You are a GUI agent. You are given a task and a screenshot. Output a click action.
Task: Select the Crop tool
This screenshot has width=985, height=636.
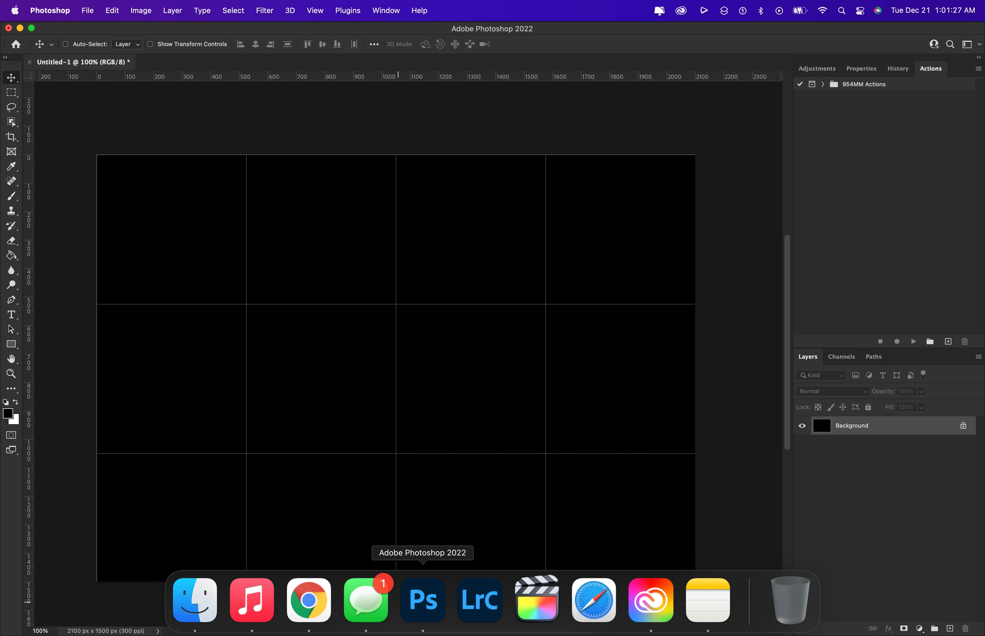(11, 137)
